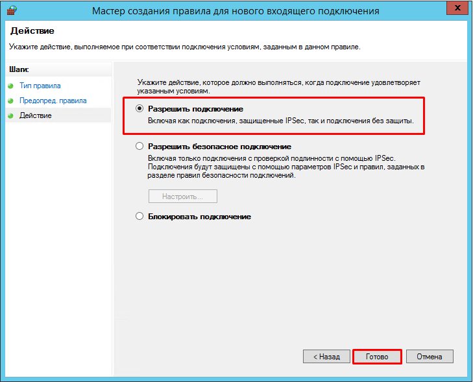Click the Готово button
This screenshot has width=473, height=382.
(377, 357)
